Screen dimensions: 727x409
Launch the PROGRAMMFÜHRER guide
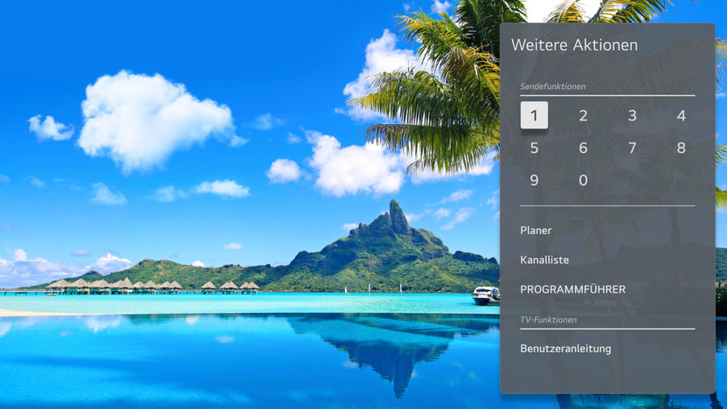572,289
